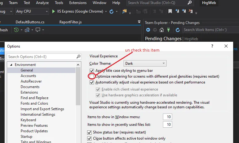Click the green IIS Express start button
Viewport: 239px width, 143px height.
point(54,11)
